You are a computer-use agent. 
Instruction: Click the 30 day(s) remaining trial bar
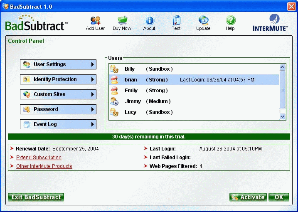coord(149,137)
